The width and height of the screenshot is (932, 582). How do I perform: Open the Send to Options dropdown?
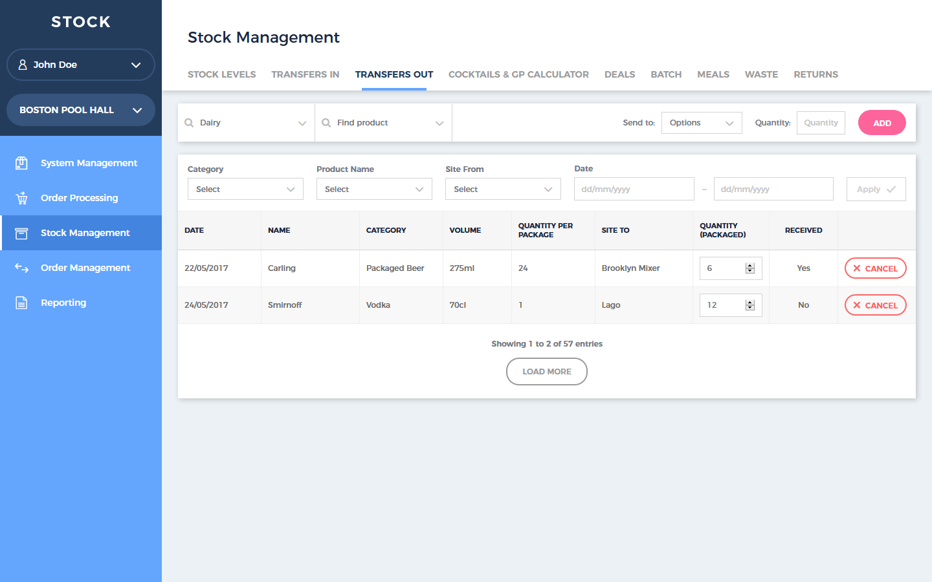(701, 123)
